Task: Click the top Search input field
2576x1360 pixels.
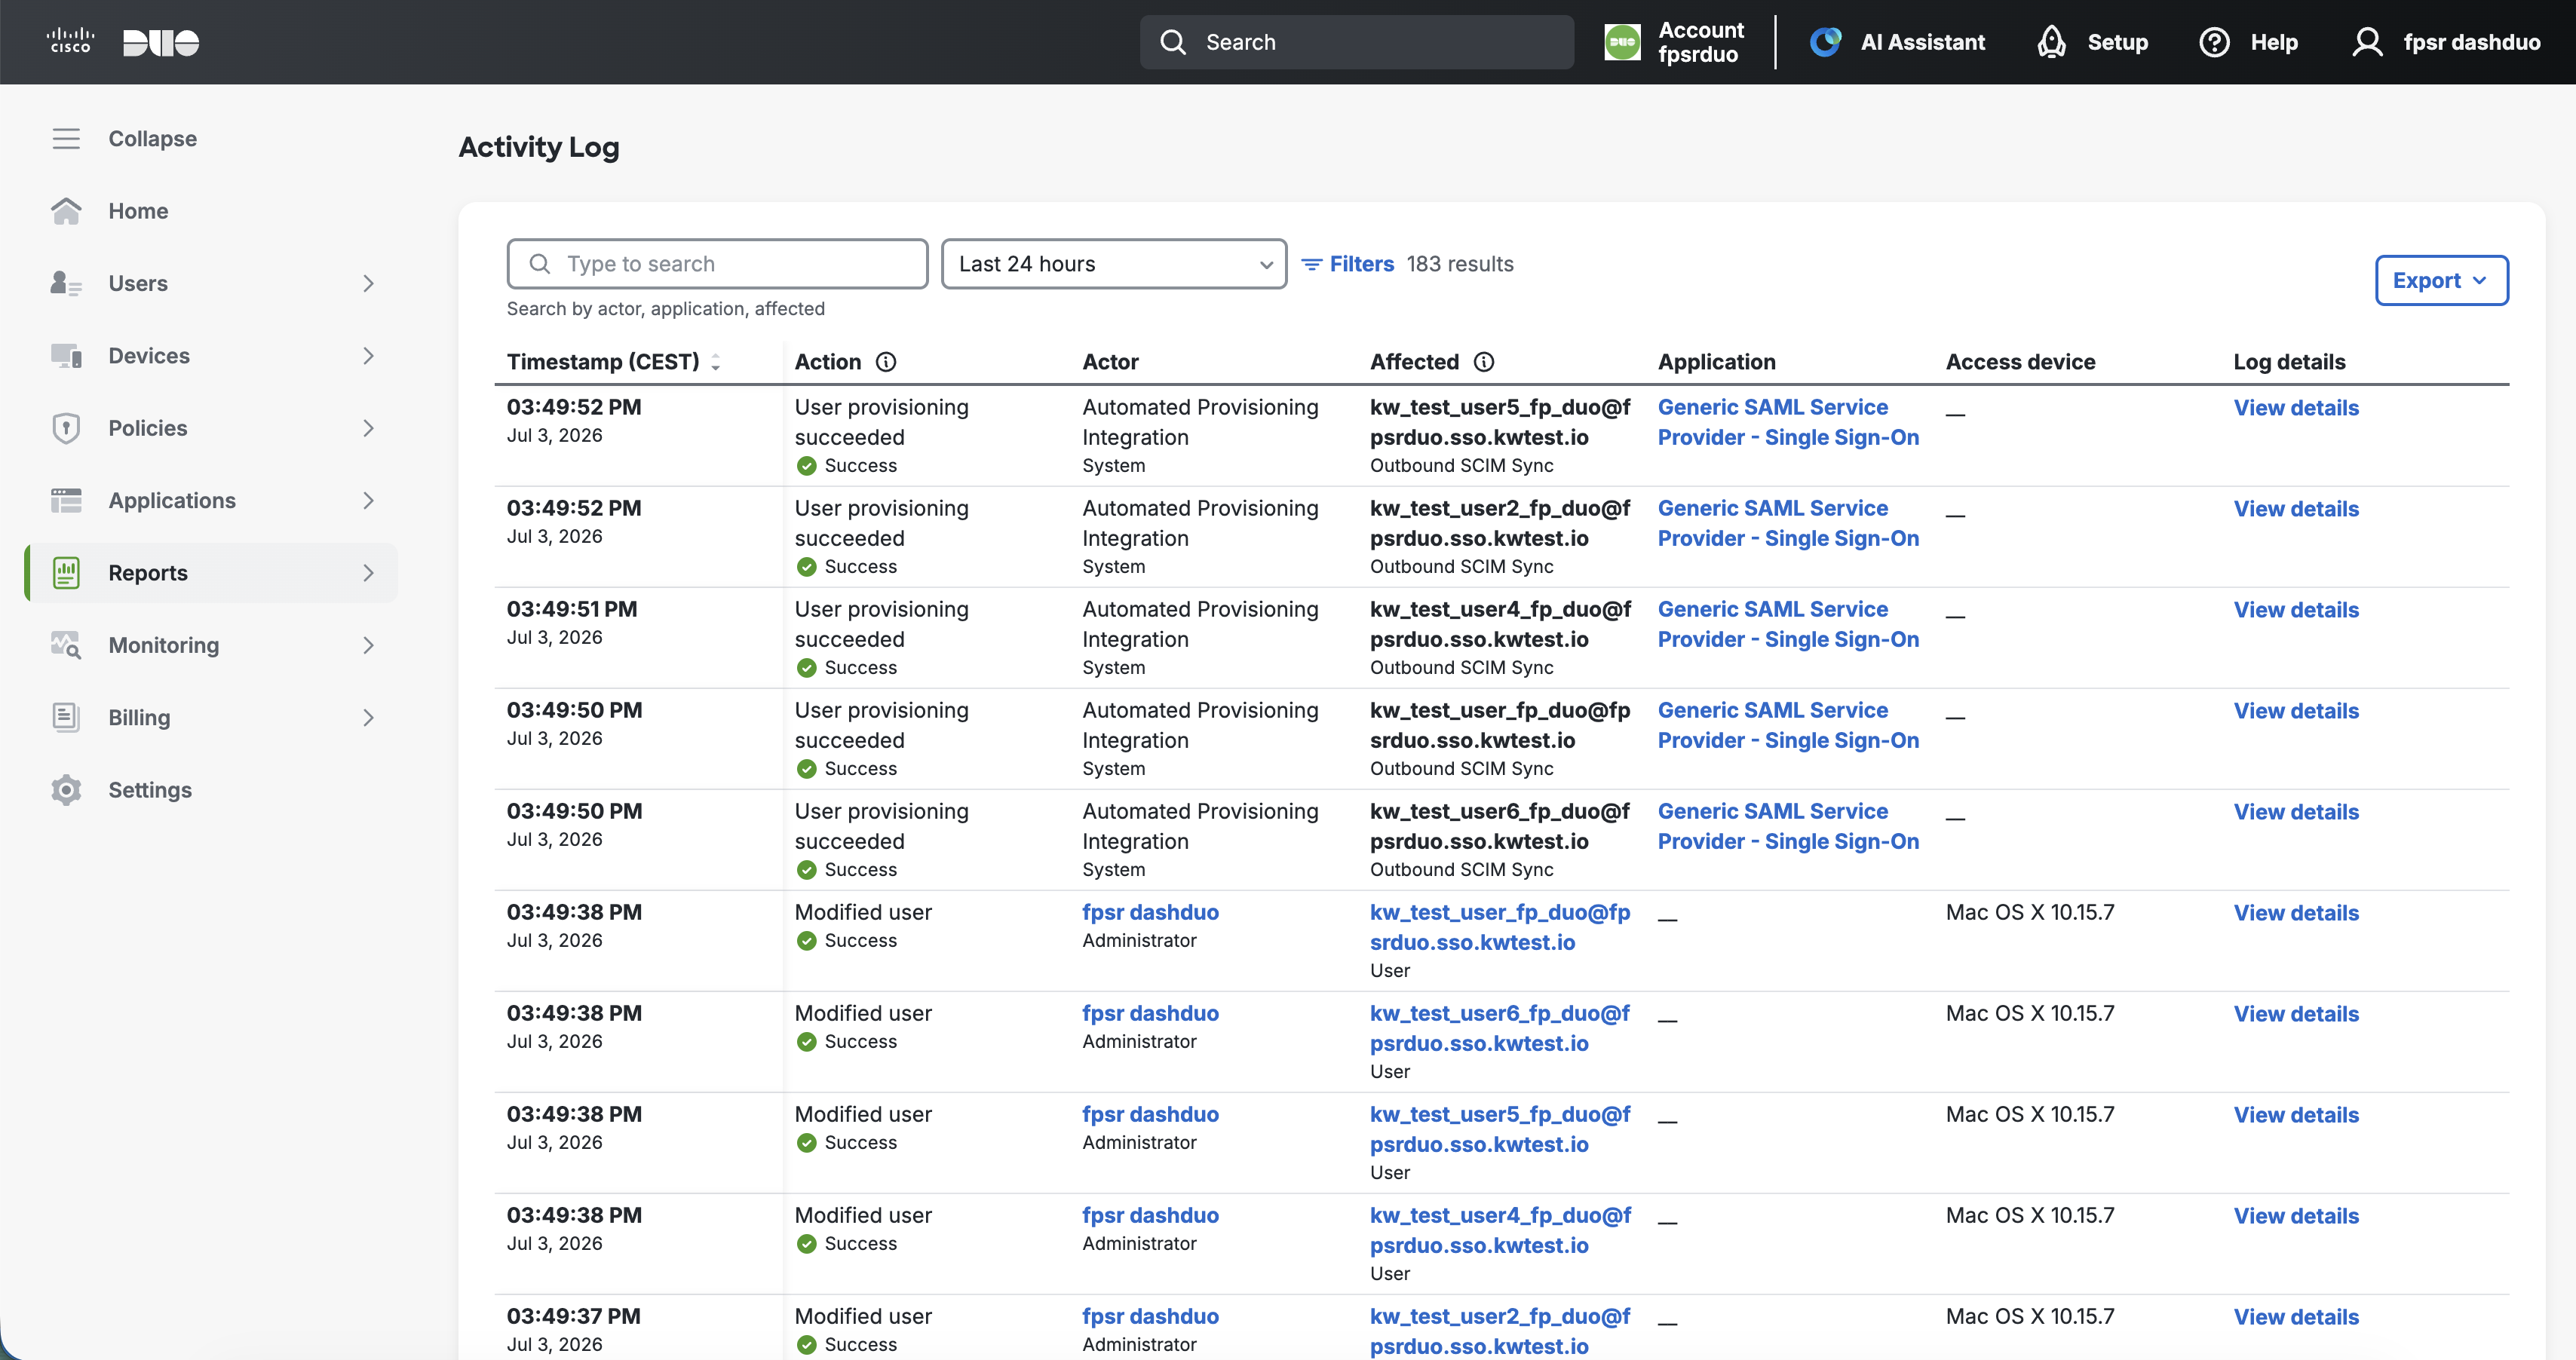Action: click(x=1356, y=42)
